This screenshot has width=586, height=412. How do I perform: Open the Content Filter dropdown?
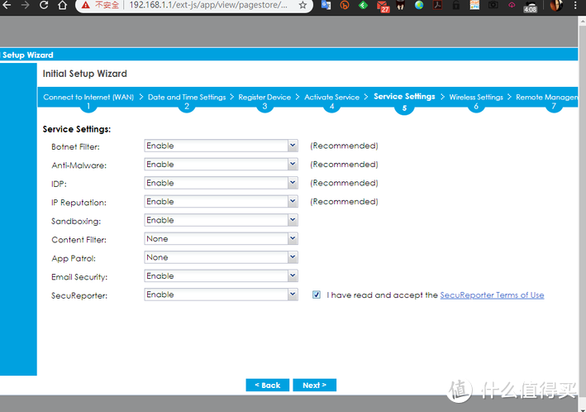point(292,239)
